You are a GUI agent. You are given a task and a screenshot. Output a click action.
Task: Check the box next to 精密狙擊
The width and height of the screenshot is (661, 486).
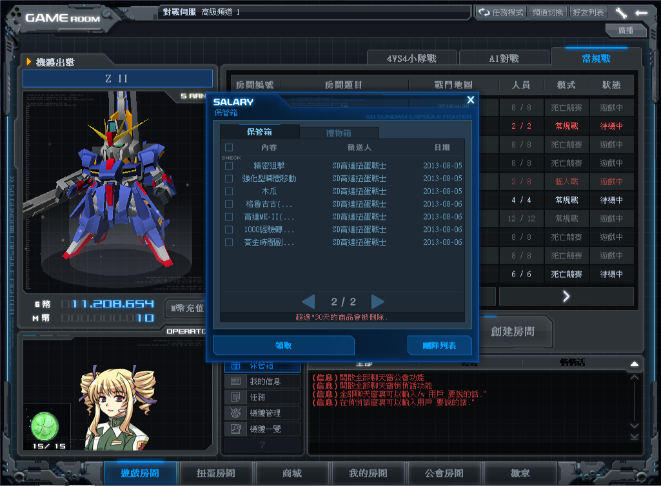(x=229, y=166)
